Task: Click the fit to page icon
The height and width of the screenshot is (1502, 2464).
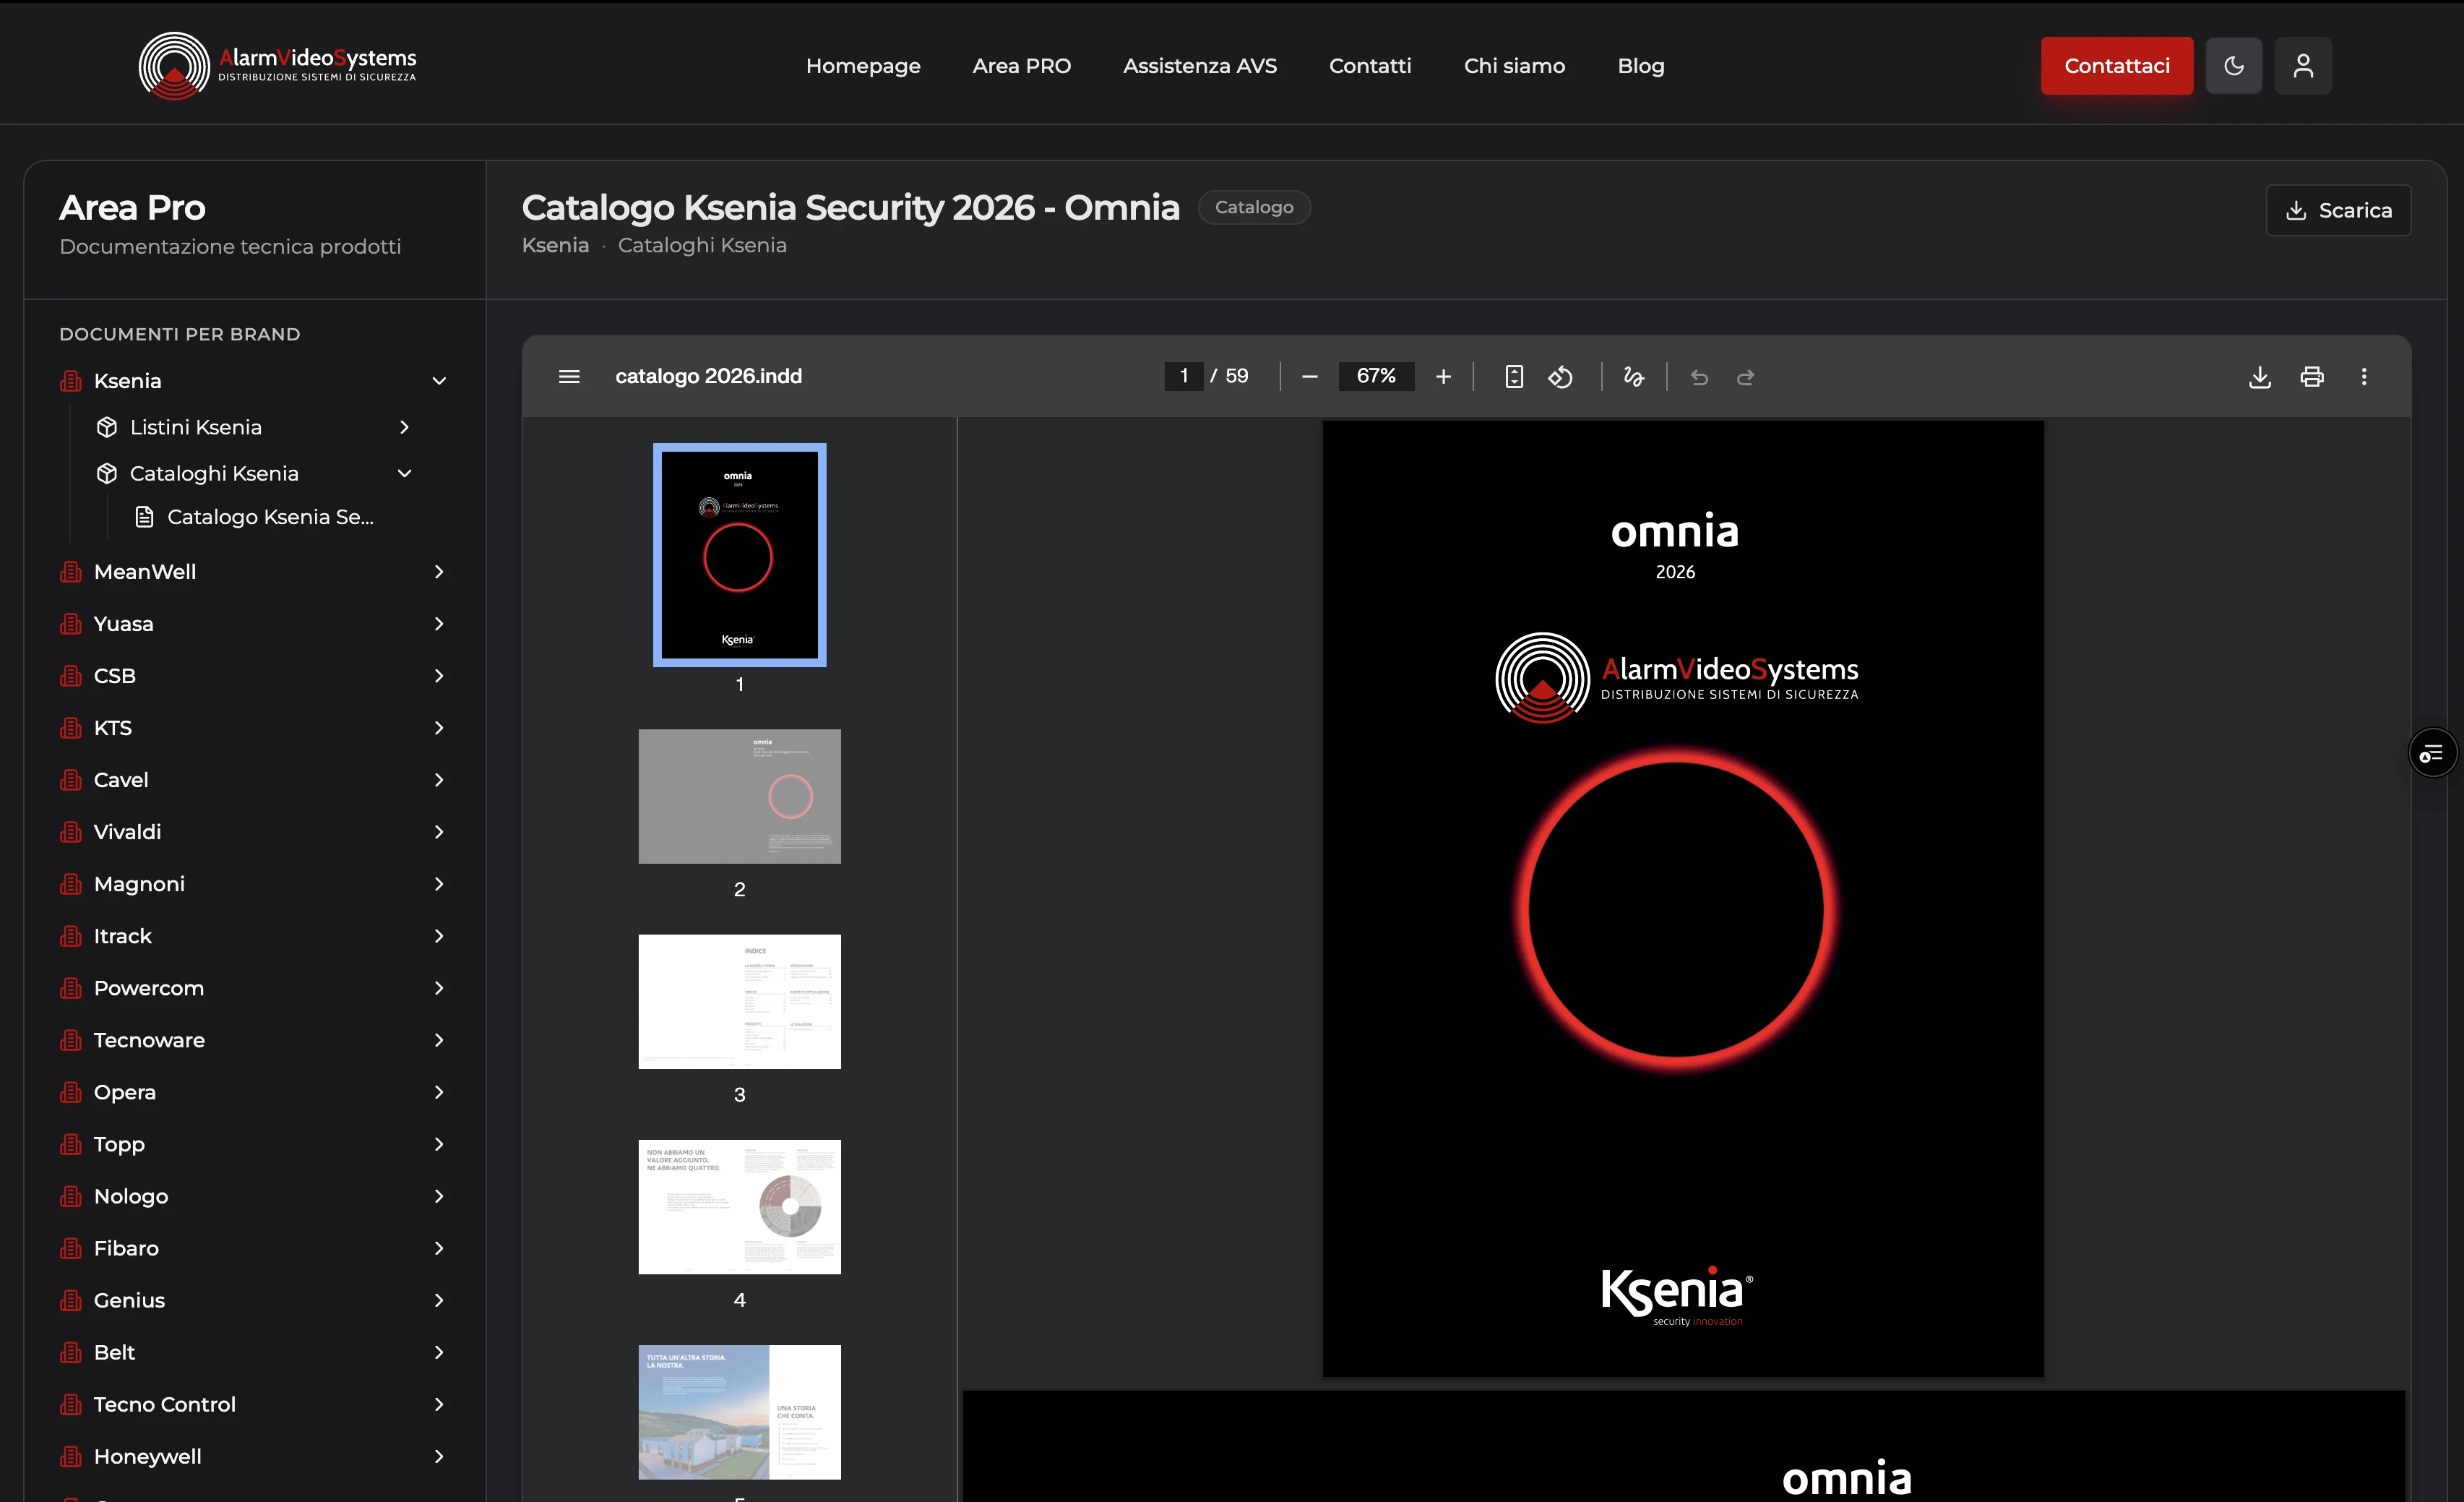Action: [1514, 377]
